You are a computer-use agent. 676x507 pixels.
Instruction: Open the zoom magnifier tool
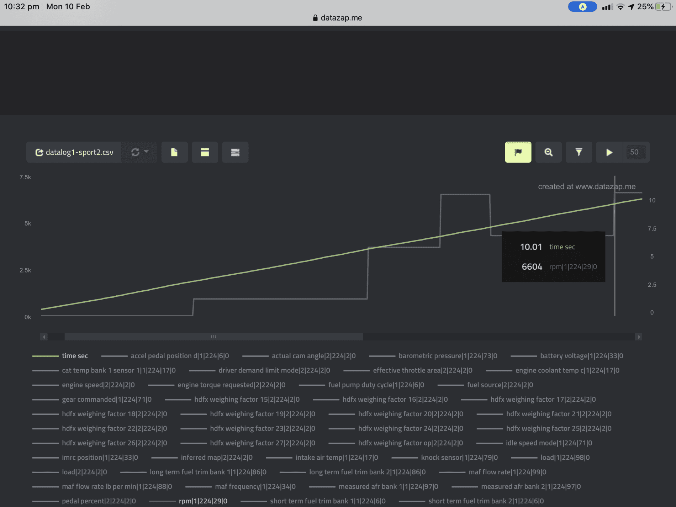click(x=548, y=152)
